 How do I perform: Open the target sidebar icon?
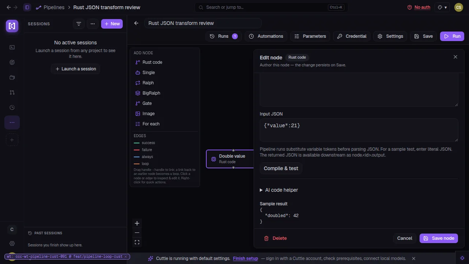[12, 62]
